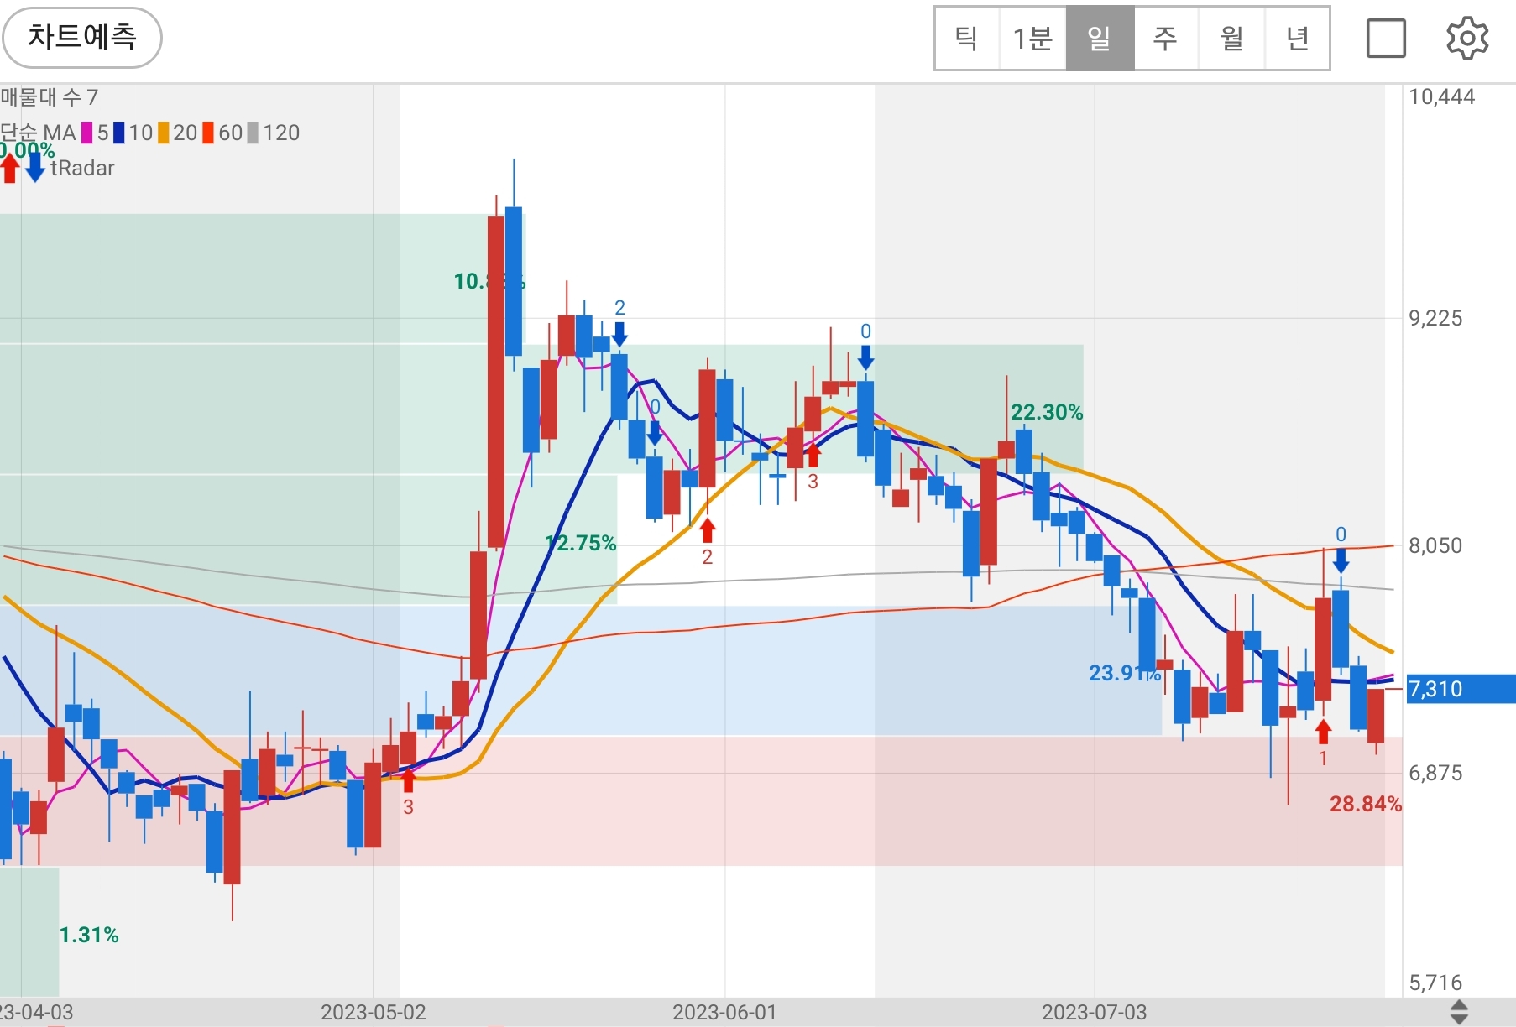
Task: Tap the 차트예측 chart prediction button
Action: (x=82, y=38)
